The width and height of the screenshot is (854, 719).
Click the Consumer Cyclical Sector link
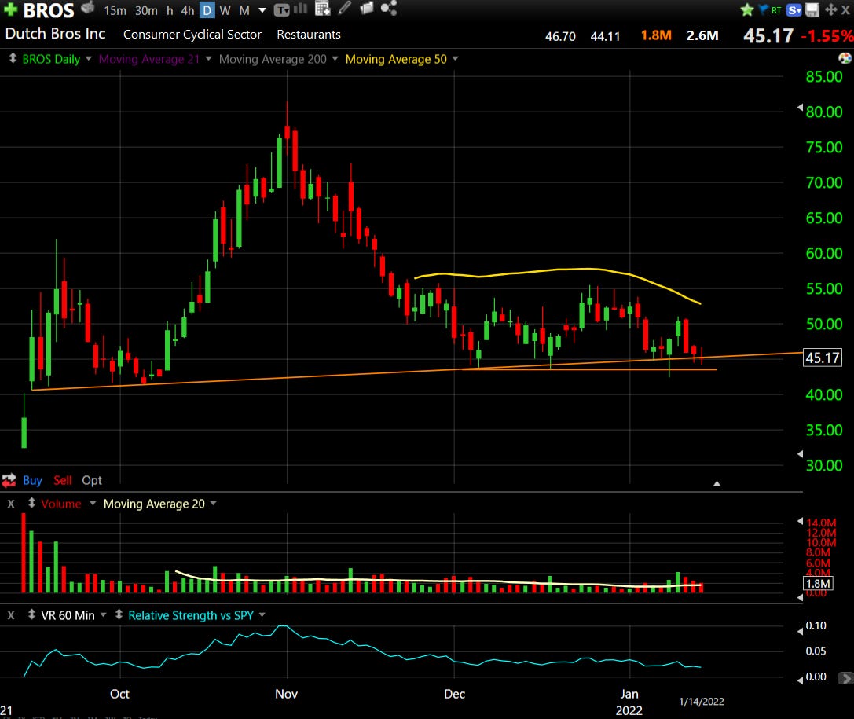click(192, 35)
